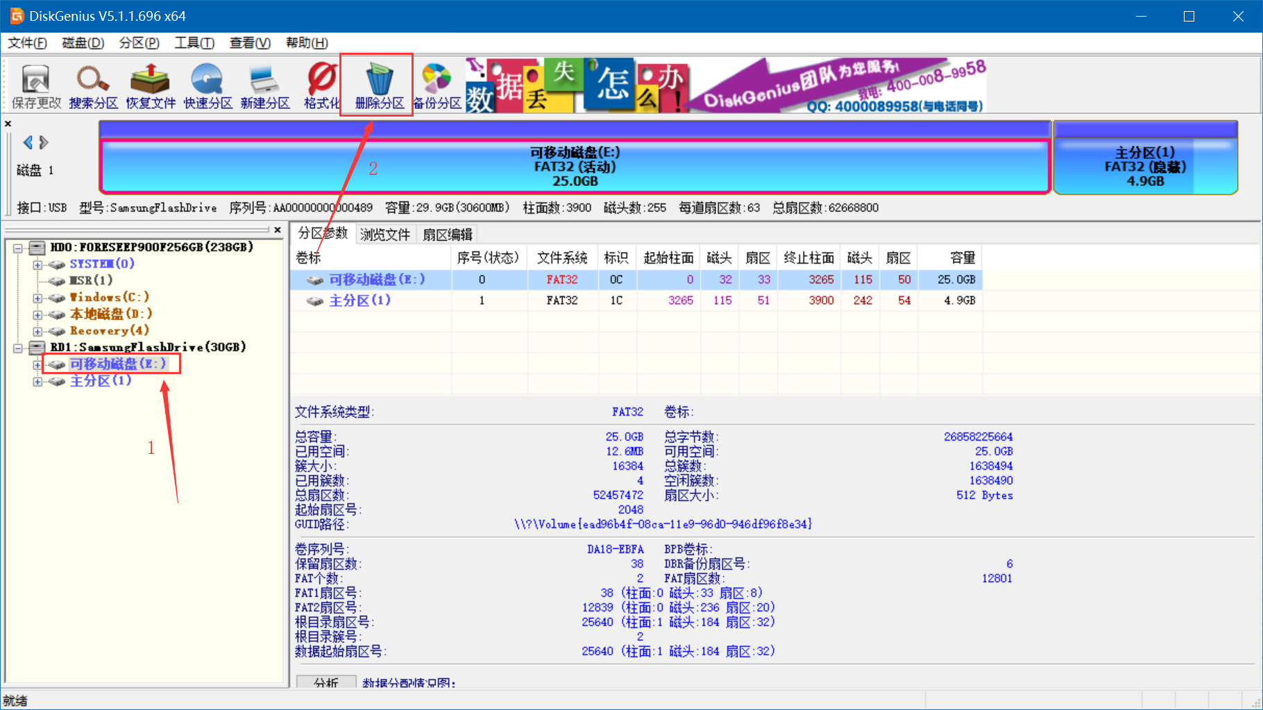Switch to 分区参数 tab
Viewport: 1263px width, 710px height.
(323, 233)
